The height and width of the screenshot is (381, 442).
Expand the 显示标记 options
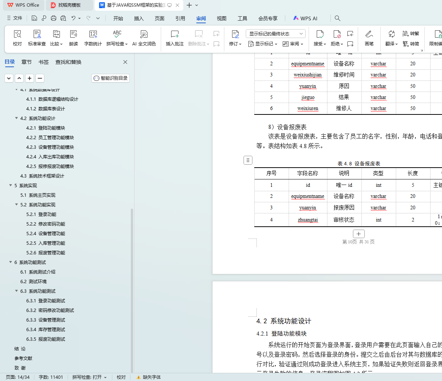263,44
